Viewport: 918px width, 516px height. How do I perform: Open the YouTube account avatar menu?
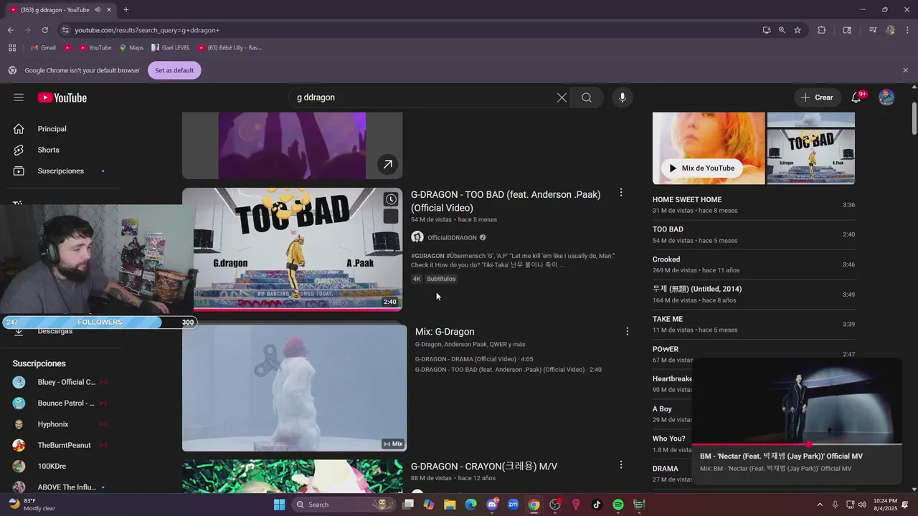886,97
